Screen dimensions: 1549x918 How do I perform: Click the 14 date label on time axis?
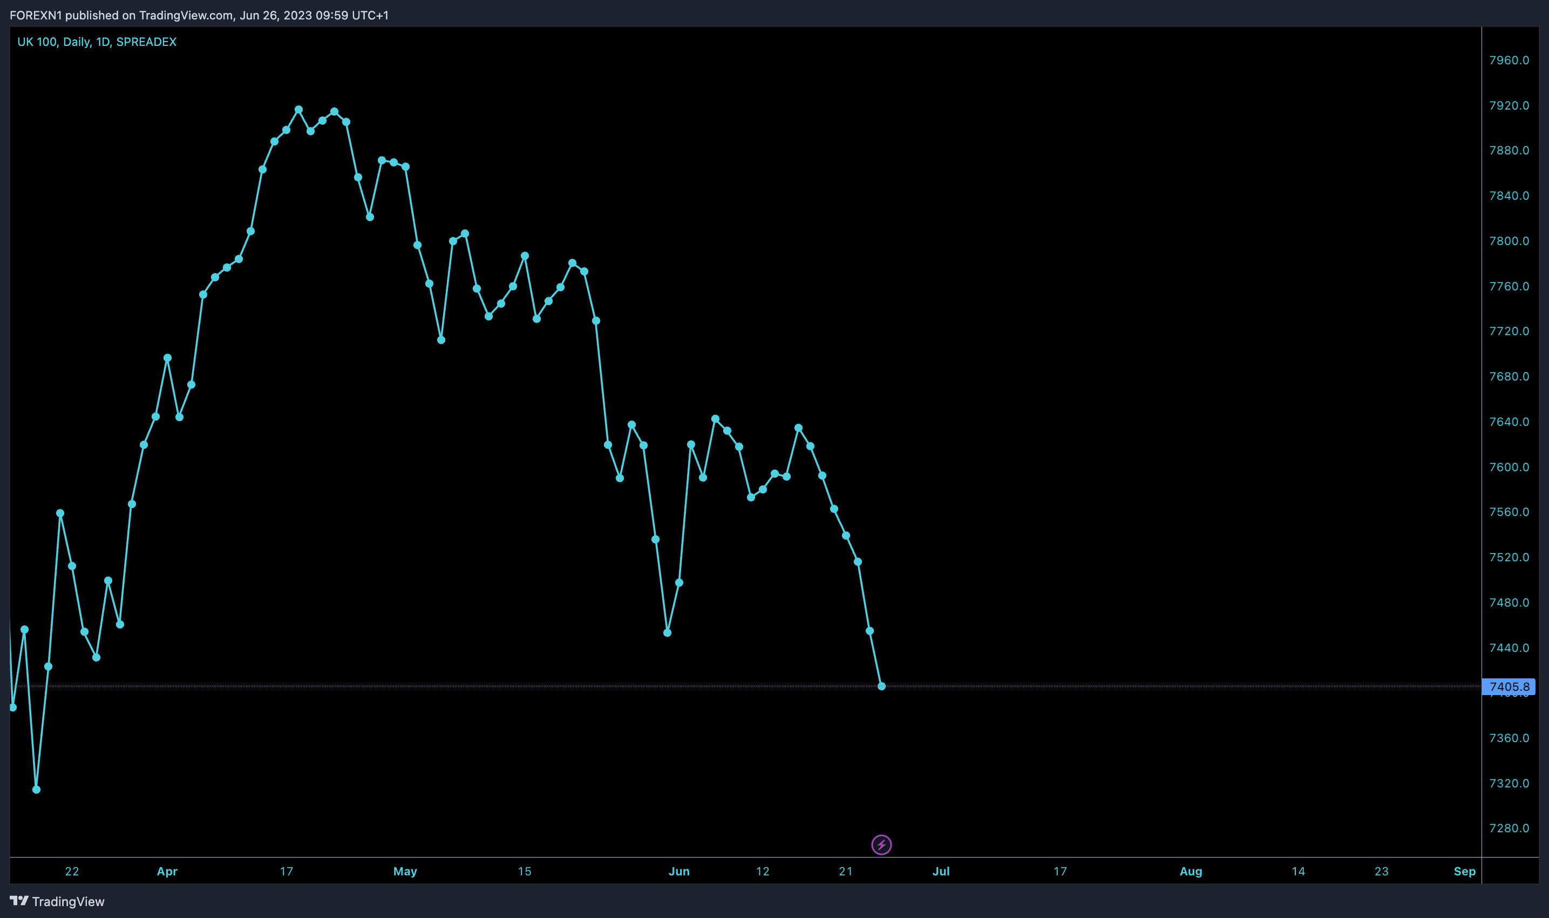[x=1299, y=871]
